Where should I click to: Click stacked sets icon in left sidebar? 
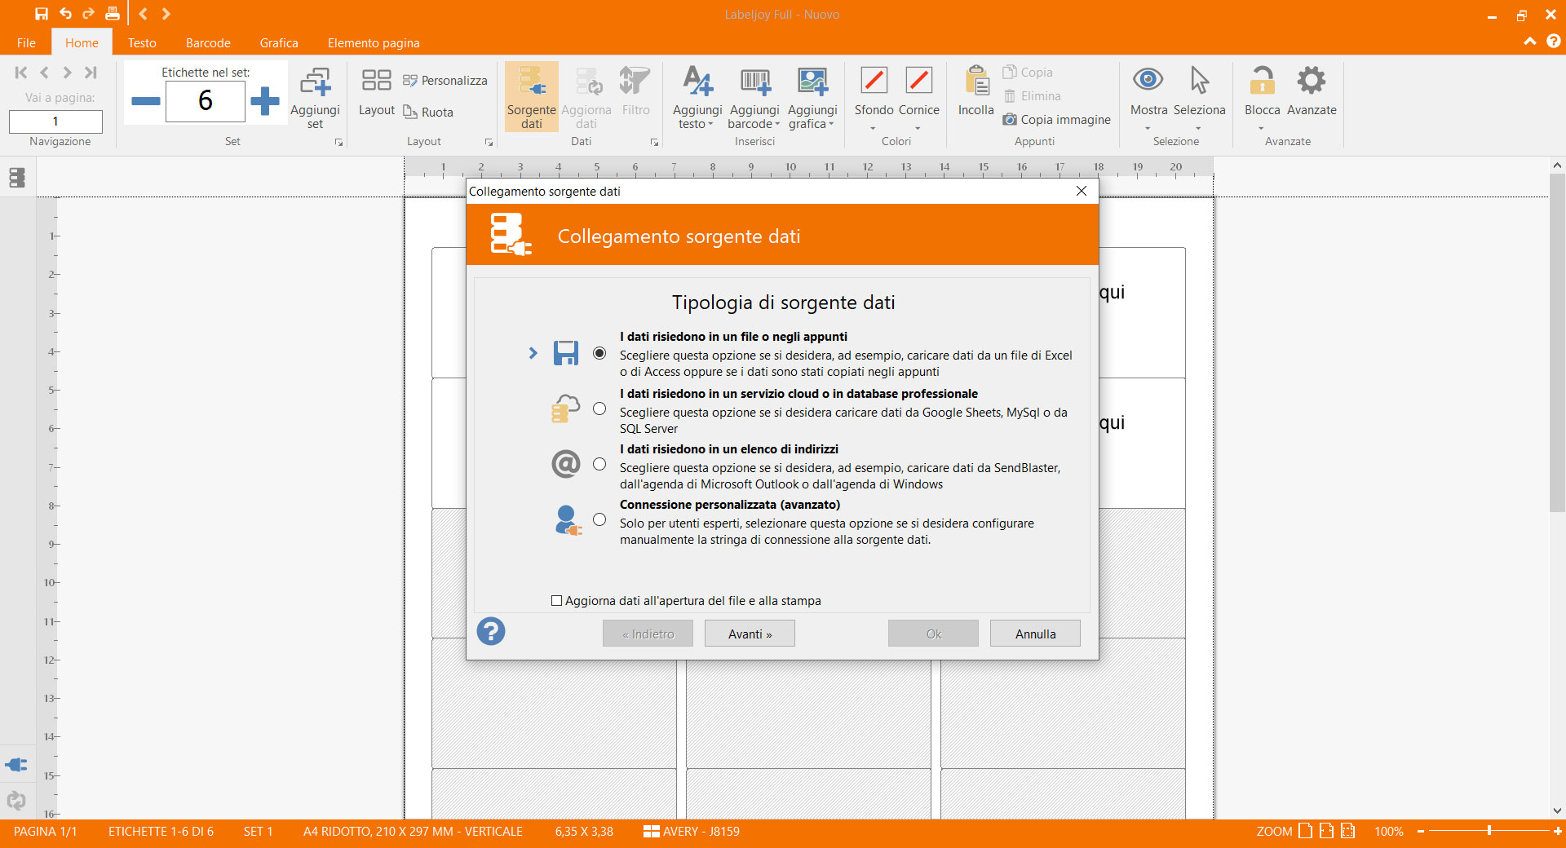(16, 177)
